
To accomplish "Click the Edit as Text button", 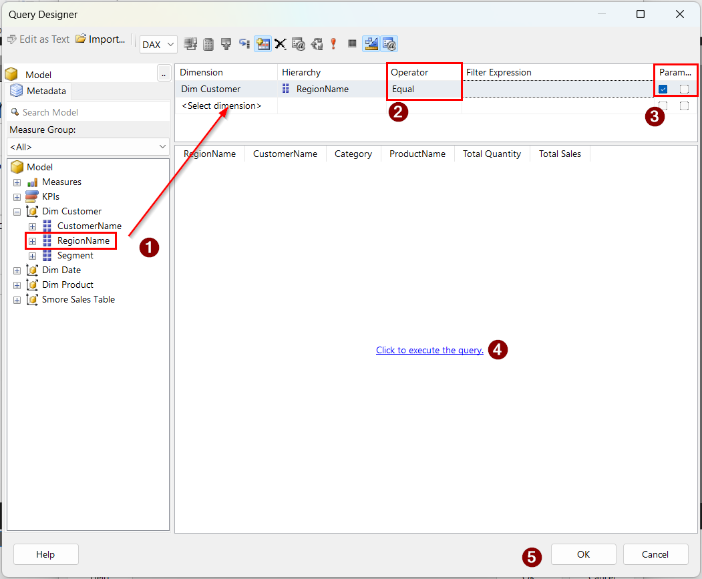I will (39, 39).
